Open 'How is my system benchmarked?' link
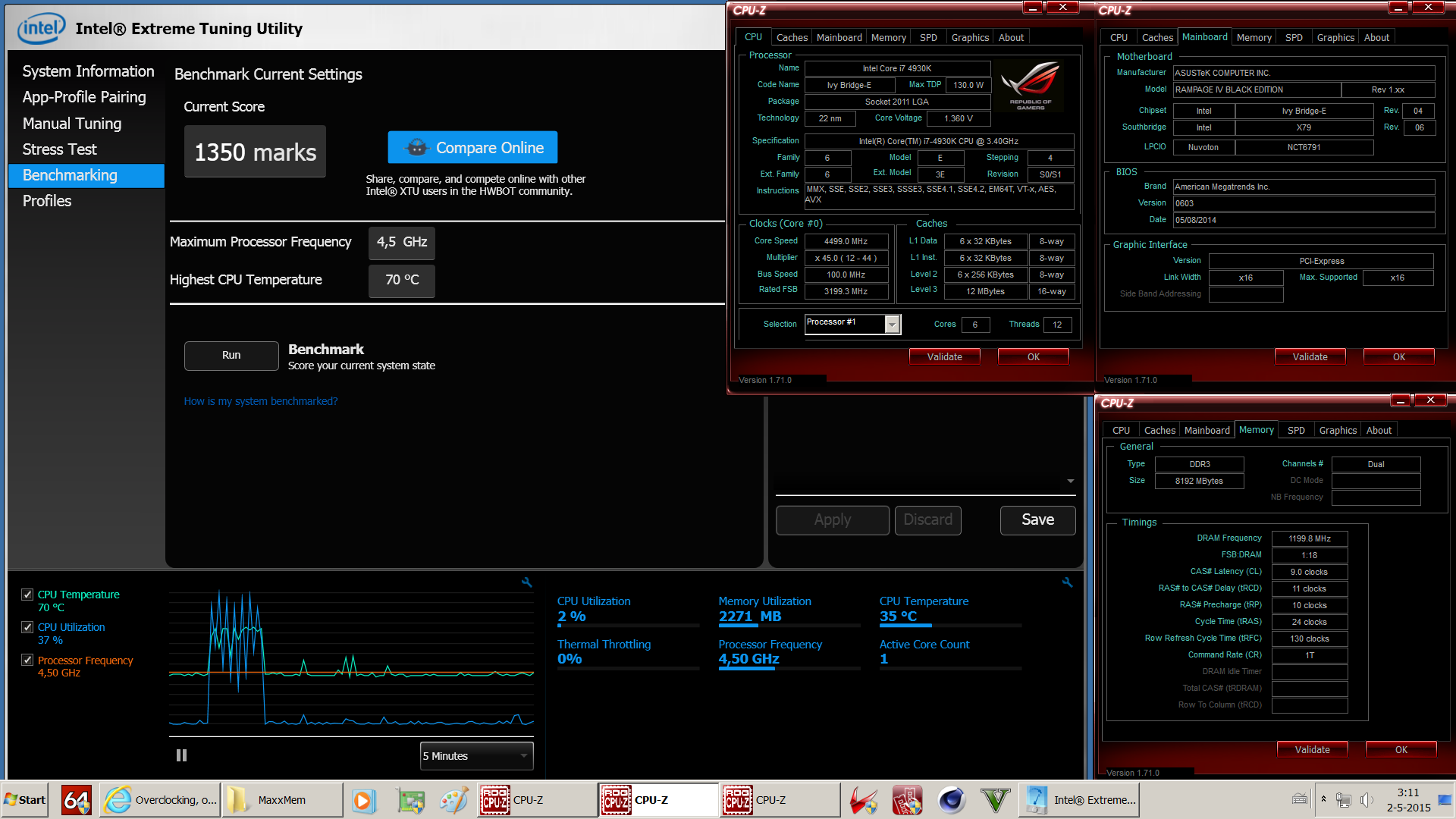 click(261, 401)
